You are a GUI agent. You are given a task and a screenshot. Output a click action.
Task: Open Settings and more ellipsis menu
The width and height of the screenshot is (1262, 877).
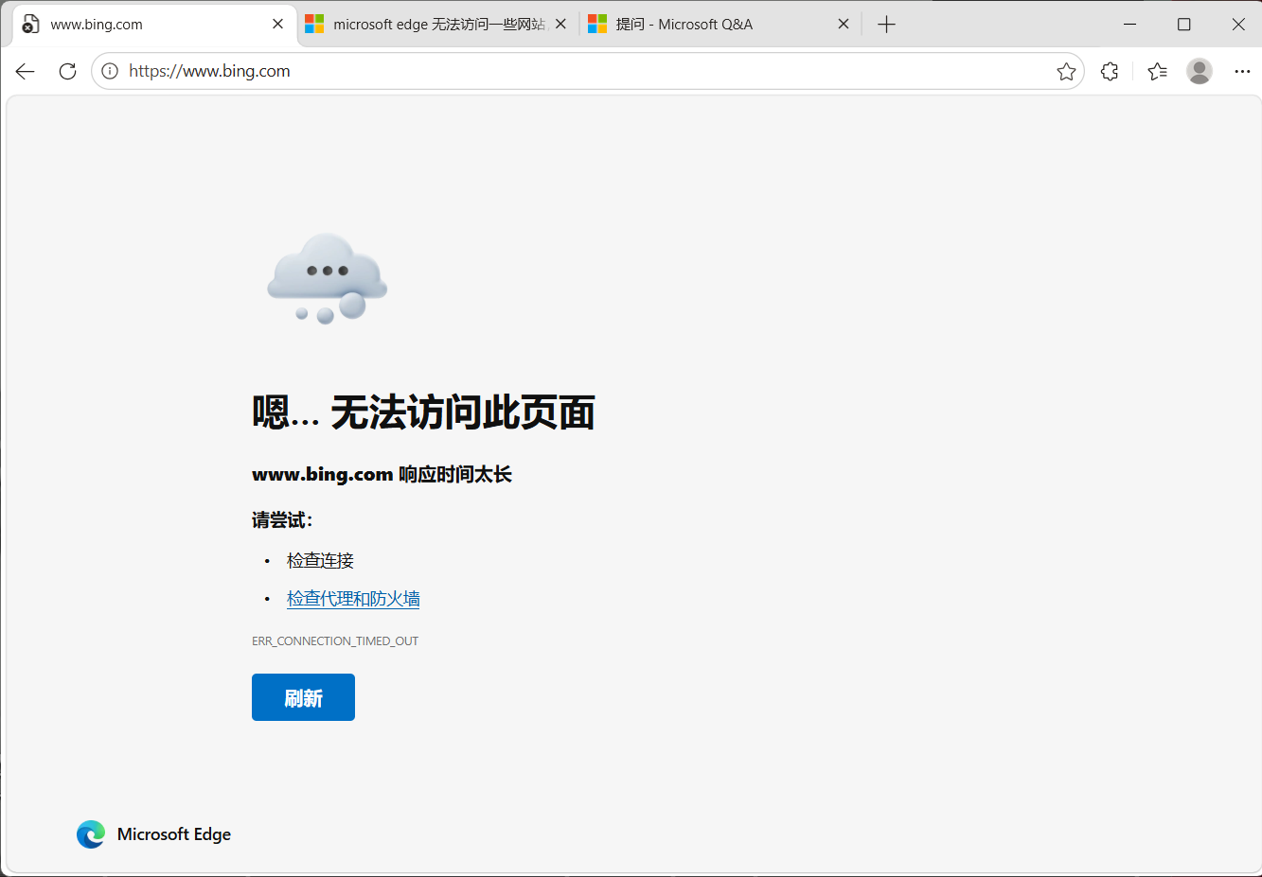(x=1242, y=71)
